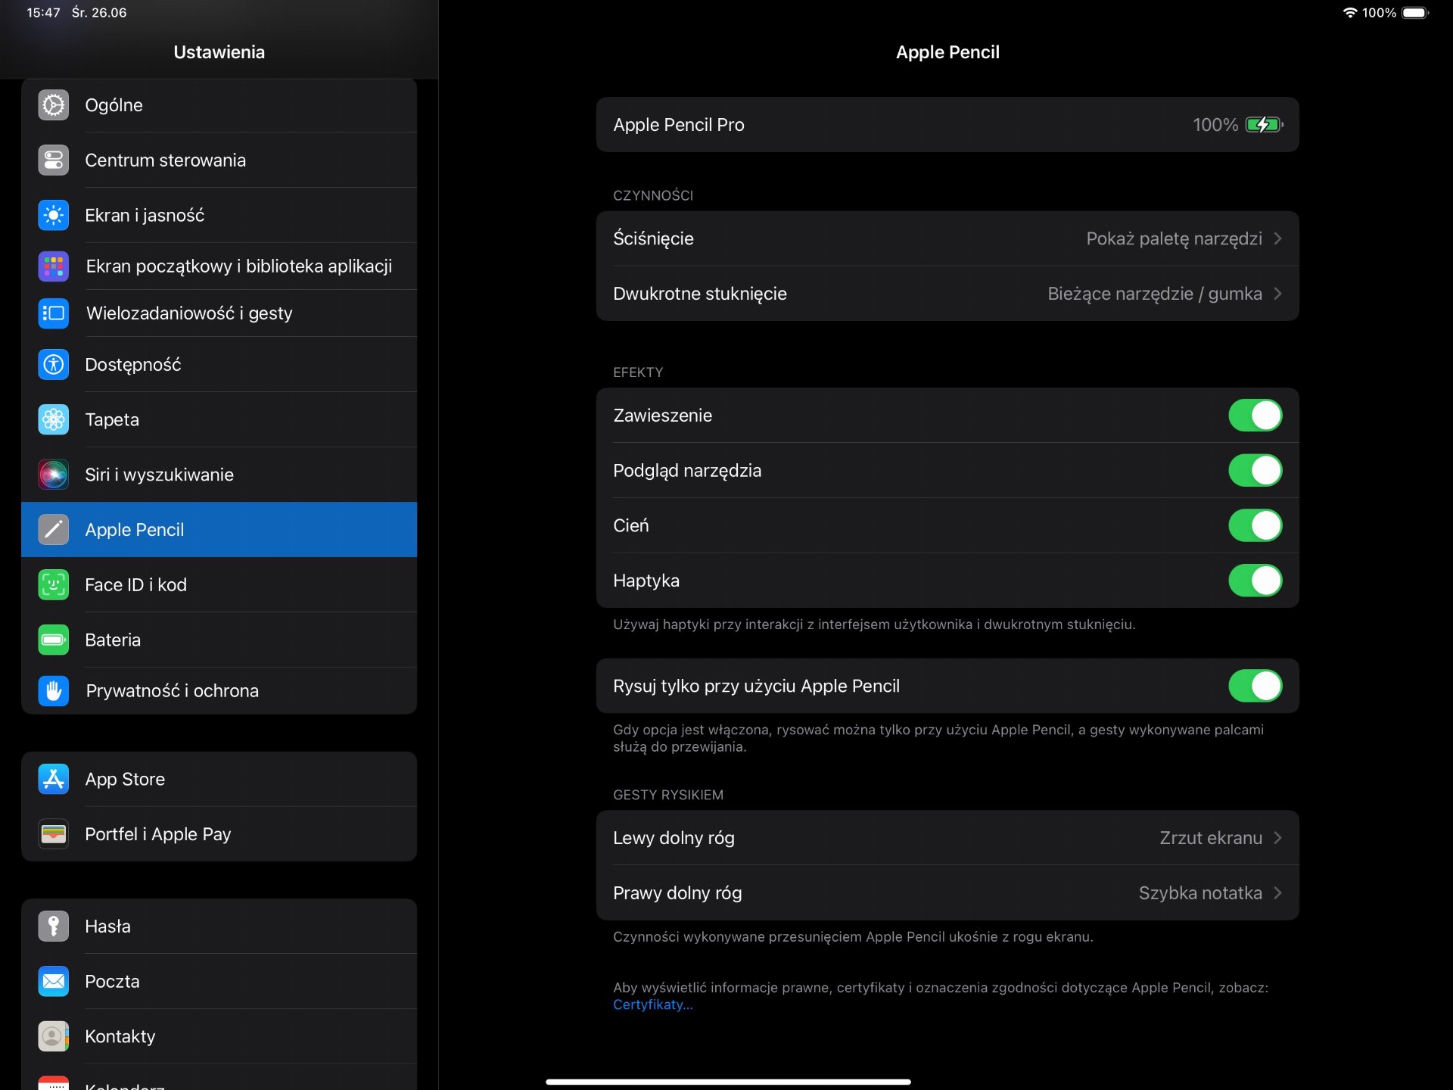1453x1090 pixels.
Task: Tap the Apple Pencil page title
Action: tap(947, 52)
